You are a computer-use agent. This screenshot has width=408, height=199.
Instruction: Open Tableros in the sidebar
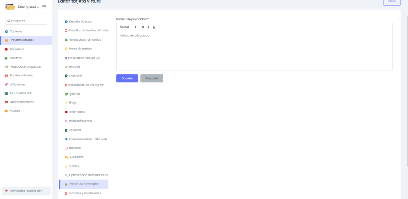[x=16, y=31]
